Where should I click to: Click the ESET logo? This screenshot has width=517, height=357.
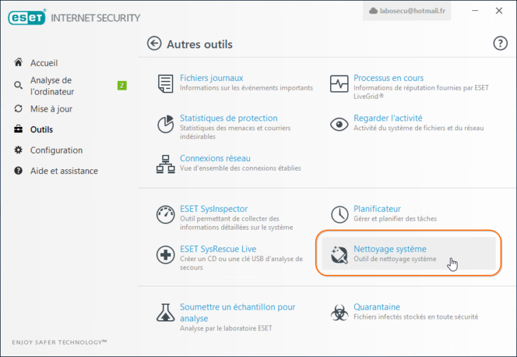coord(27,18)
